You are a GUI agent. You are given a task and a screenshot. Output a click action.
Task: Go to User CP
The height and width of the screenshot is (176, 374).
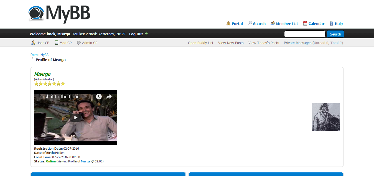point(43,43)
